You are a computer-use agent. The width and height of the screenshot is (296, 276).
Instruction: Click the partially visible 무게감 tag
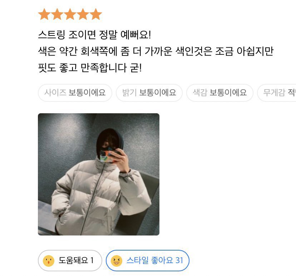(277, 93)
